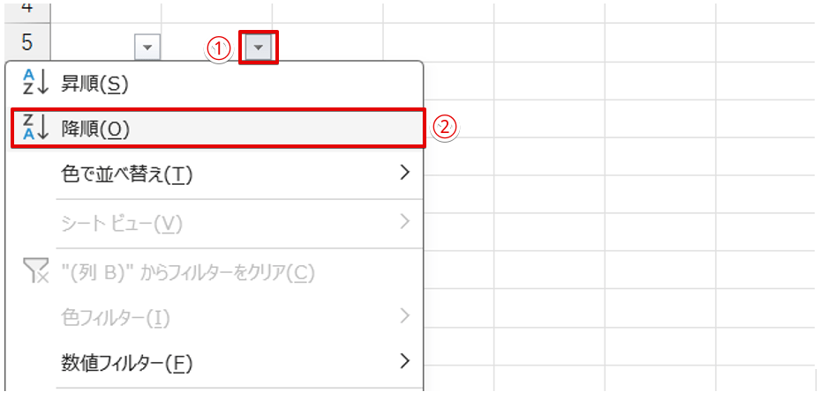
Task: Open the 数値フィルター(F) menu entry
Action: pos(126,362)
